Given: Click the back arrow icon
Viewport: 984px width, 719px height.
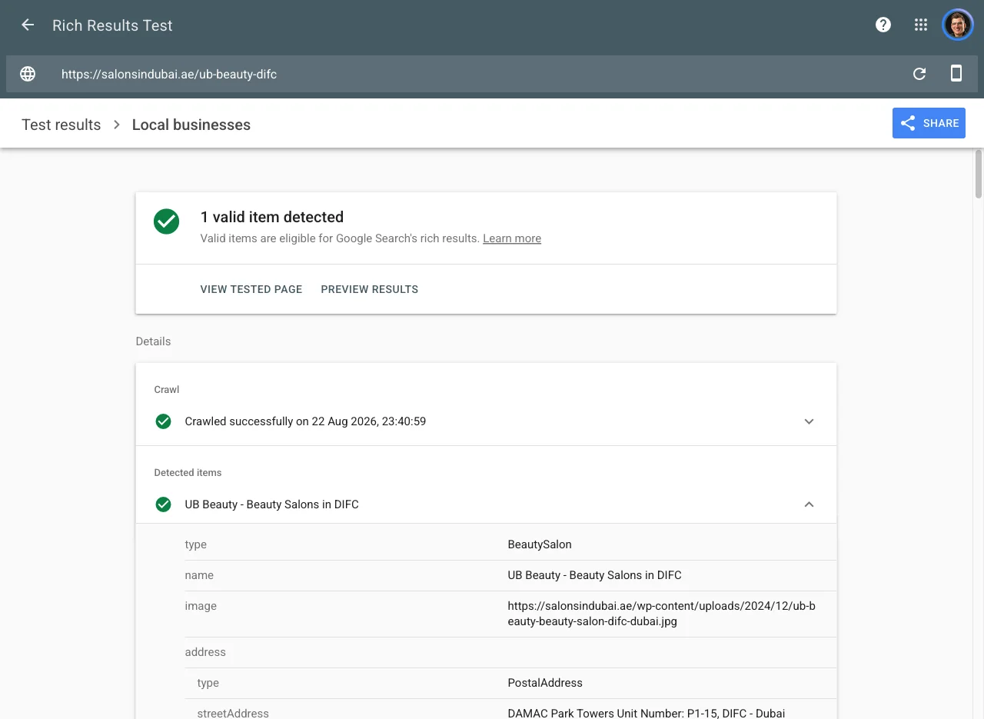Looking at the screenshot, I should (x=28, y=25).
